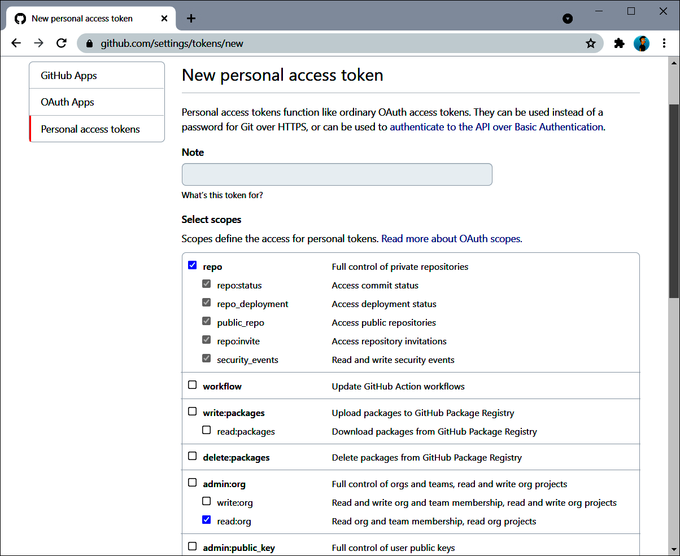Image resolution: width=680 pixels, height=556 pixels.
Task: Enable the workflow scope checkbox
Action: click(x=193, y=385)
